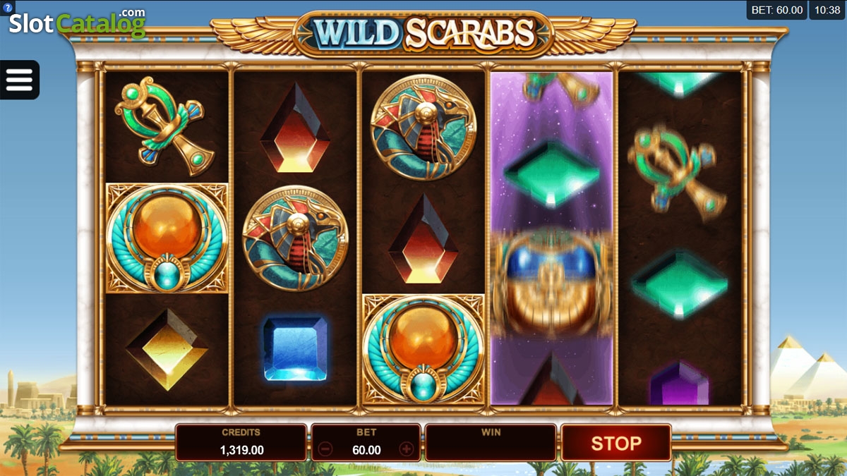Click the Credits balance display

point(241,443)
